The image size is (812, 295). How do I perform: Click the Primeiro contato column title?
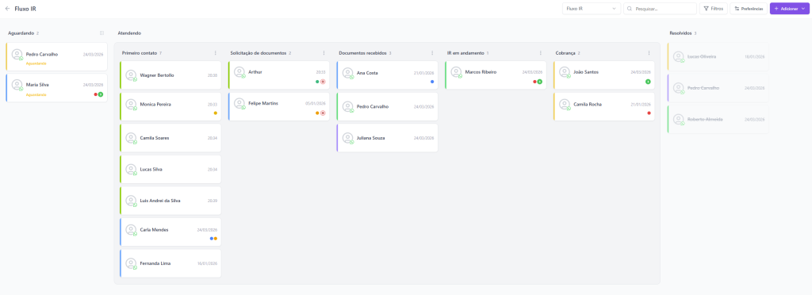click(x=140, y=53)
